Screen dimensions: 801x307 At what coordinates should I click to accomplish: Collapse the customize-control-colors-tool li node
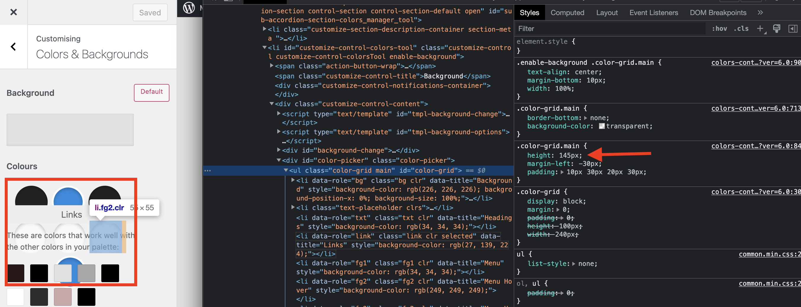tap(264, 48)
